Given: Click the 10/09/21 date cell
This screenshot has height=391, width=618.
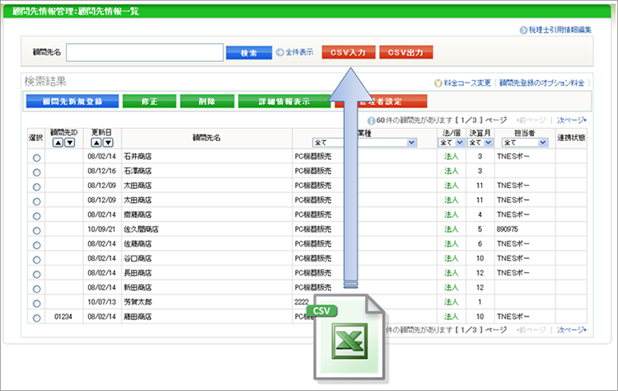Looking at the screenshot, I should click(101, 229).
